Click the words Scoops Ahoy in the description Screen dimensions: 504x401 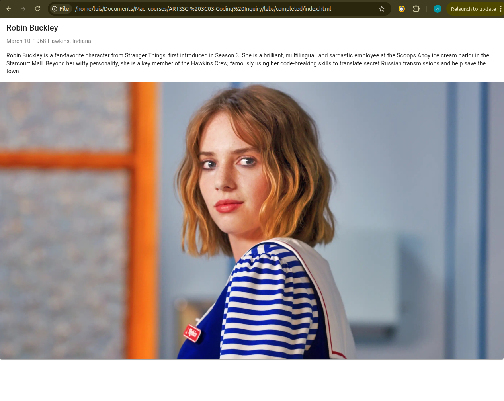[413, 55]
